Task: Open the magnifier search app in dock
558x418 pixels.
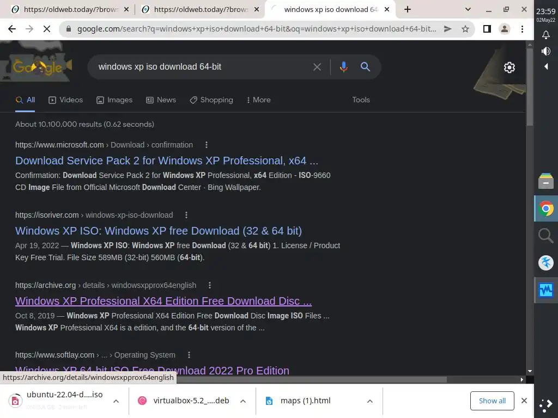Action: pyautogui.click(x=546, y=236)
